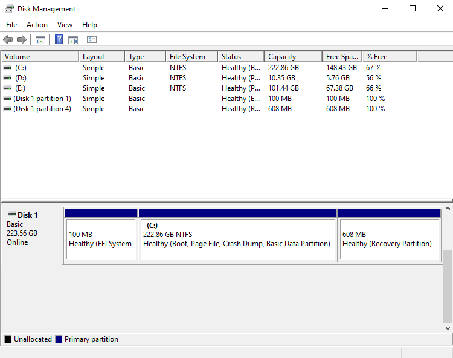Sort by the File System column header
This screenshot has height=358, width=453.
[192, 56]
